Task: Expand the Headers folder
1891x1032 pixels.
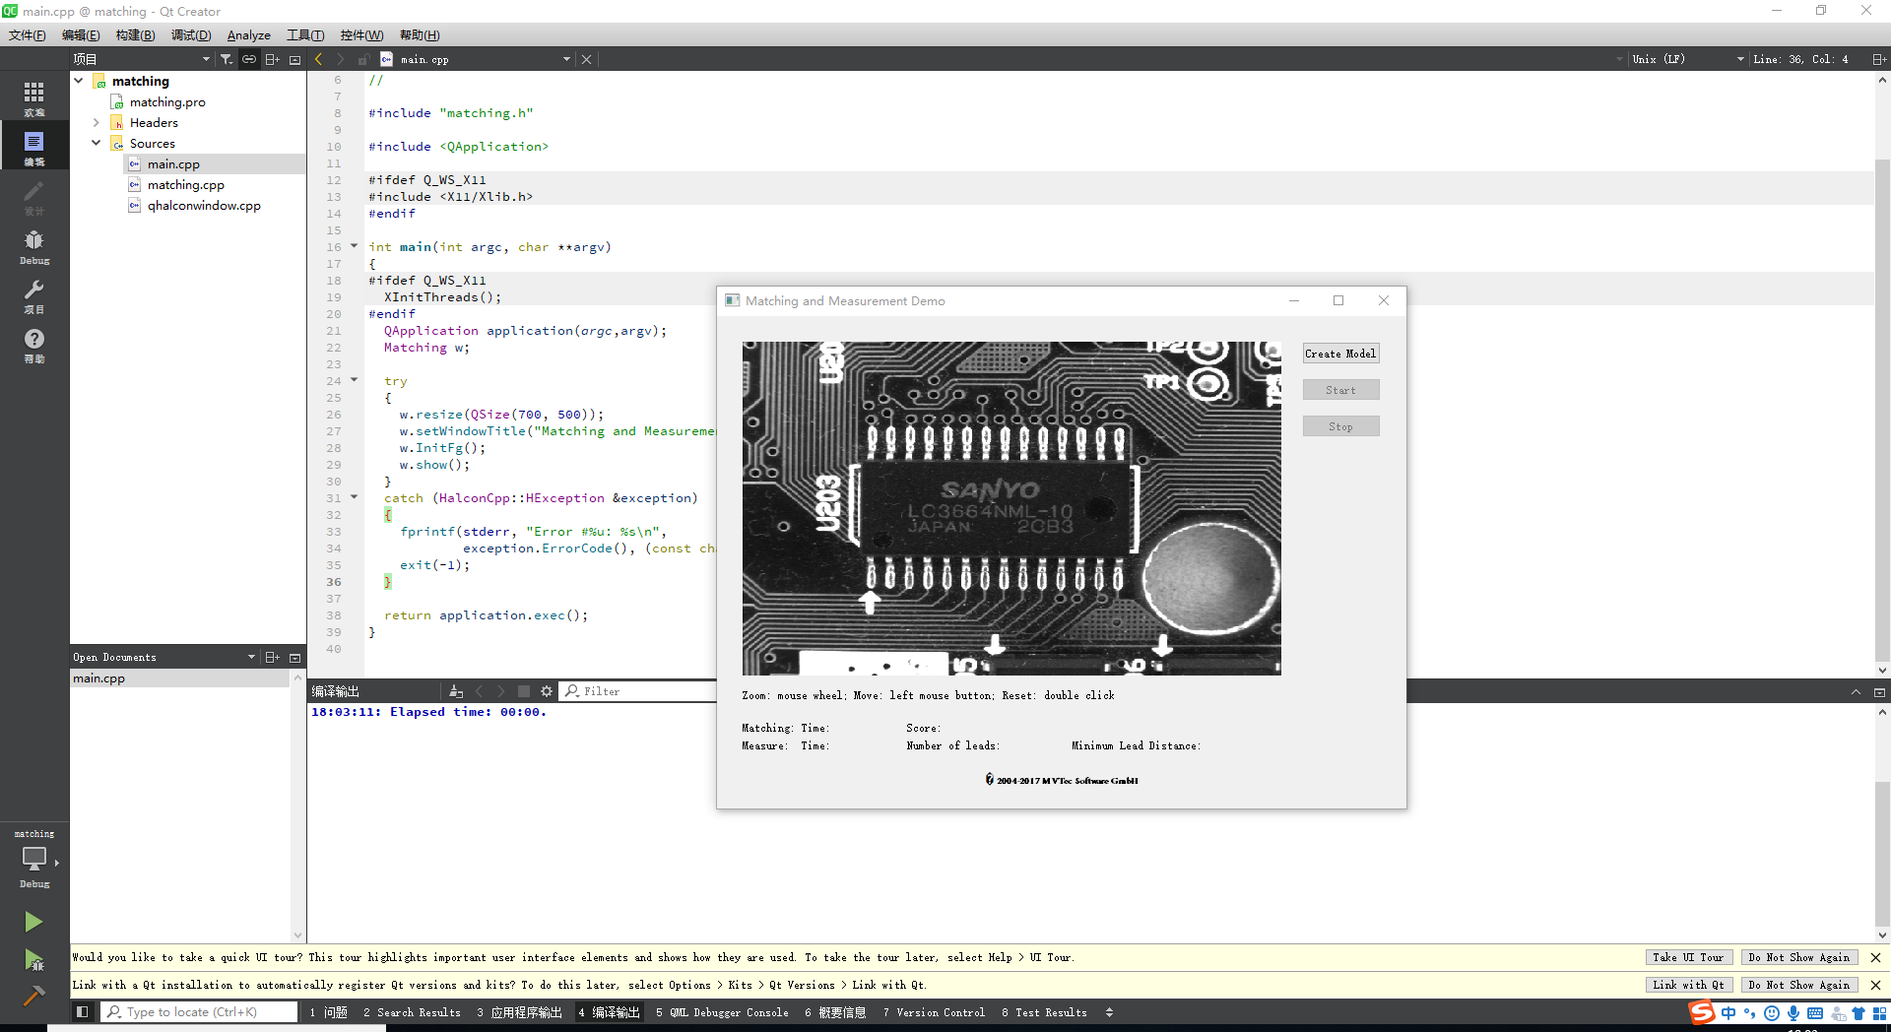Action: coord(97,123)
